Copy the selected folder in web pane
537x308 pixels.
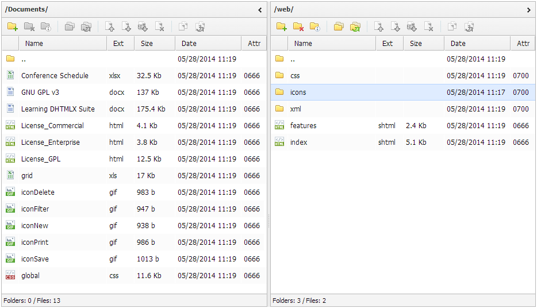coord(339,26)
